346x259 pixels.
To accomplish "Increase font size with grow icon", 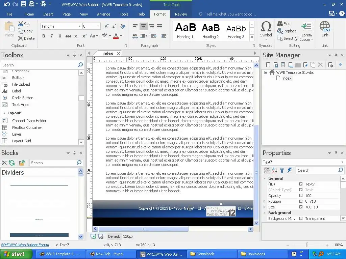I will pos(106,26).
